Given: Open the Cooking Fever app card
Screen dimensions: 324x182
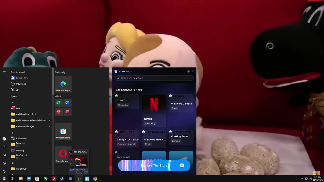Looking at the screenshot, I should 181,138.
